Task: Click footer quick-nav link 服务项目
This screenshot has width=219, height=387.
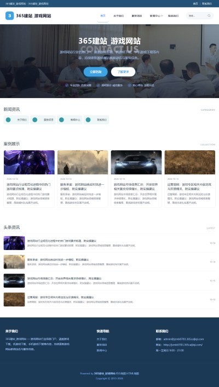Action: click(102, 345)
